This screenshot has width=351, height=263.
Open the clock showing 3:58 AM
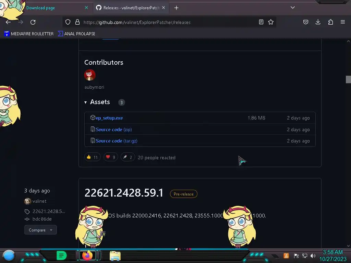(332, 255)
